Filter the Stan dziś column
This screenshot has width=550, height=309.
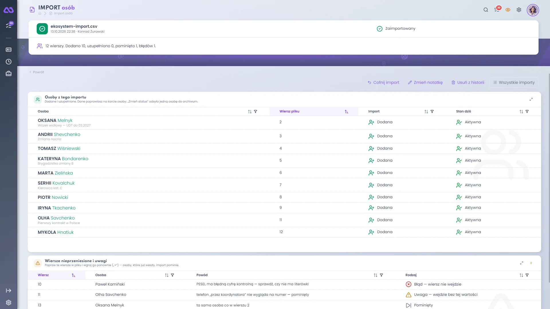(527, 112)
